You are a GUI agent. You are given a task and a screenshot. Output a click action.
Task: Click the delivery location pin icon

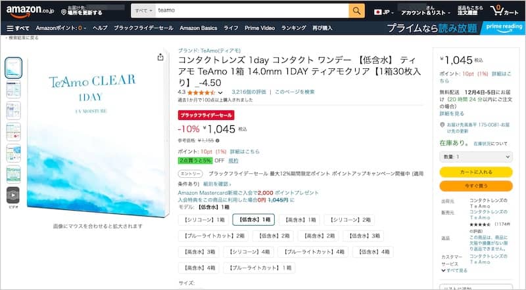pyautogui.click(x=63, y=12)
